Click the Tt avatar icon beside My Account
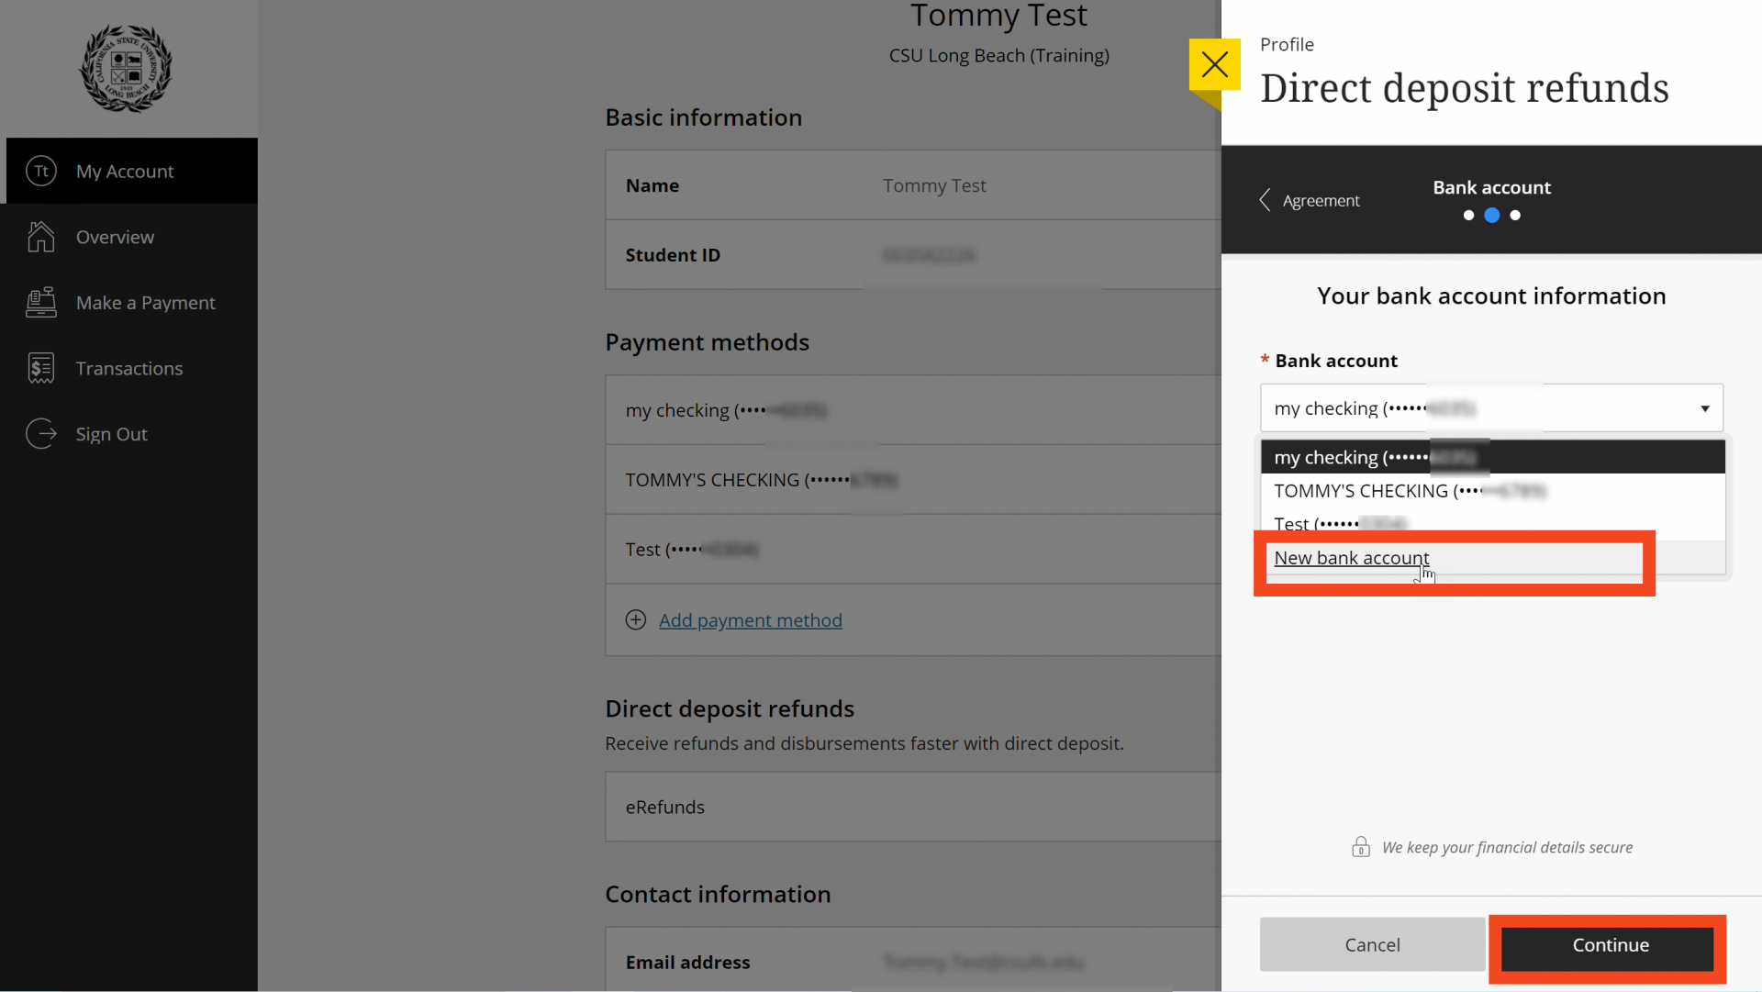 tap(41, 172)
